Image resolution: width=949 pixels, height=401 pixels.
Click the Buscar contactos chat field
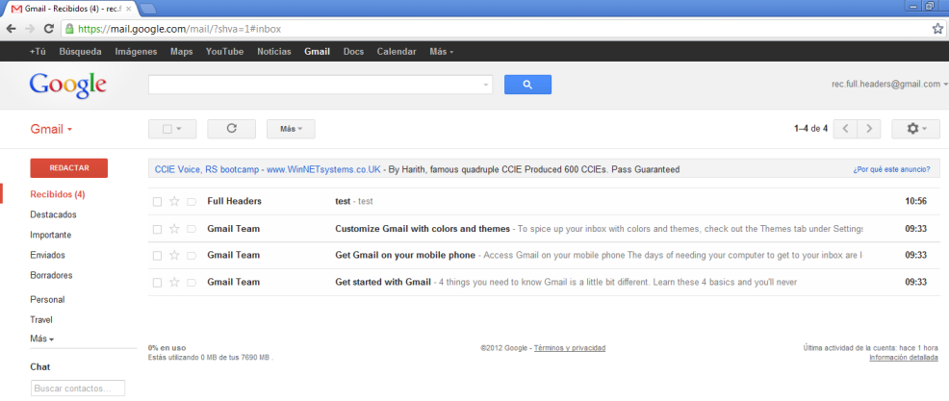point(77,388)
